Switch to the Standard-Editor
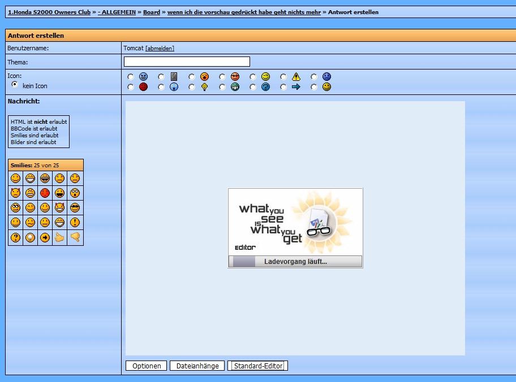 pos(257,366)
